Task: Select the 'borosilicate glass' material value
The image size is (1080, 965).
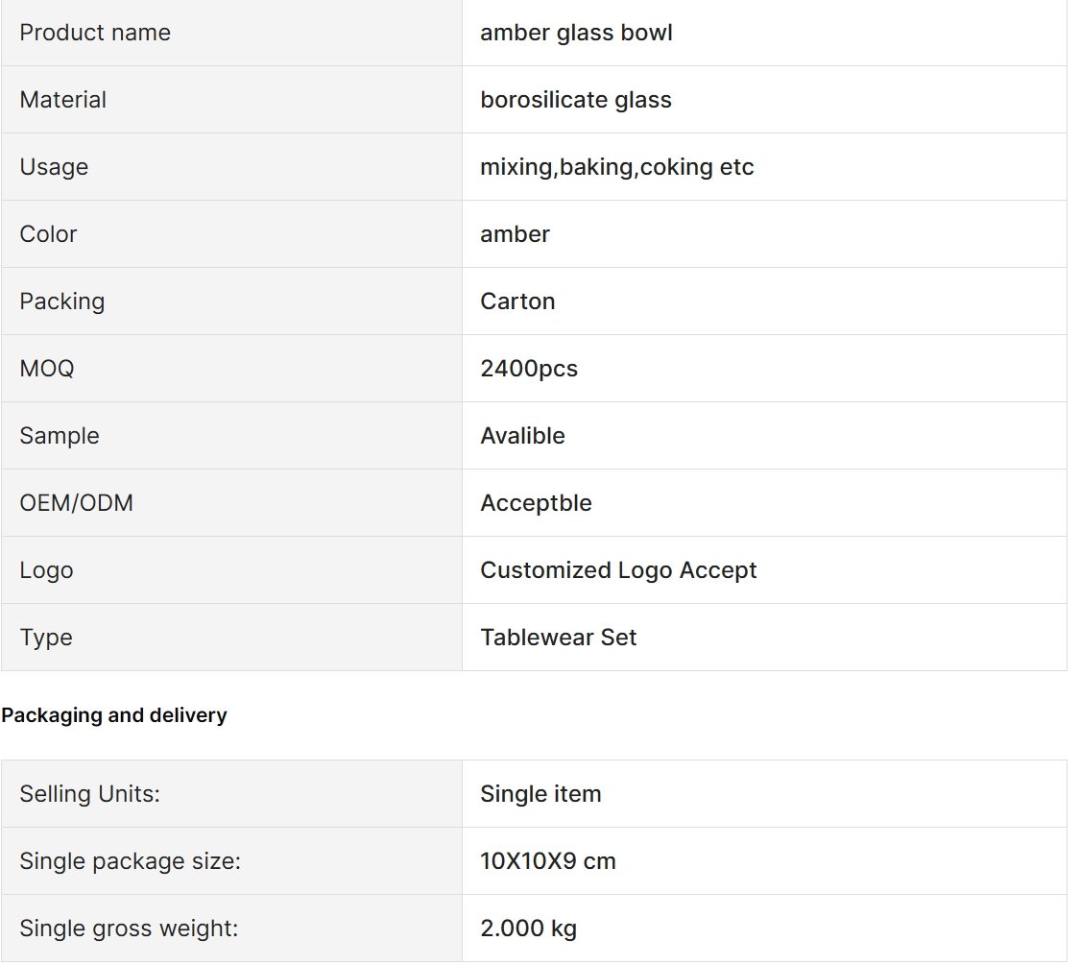Action: tap(576, 100)
